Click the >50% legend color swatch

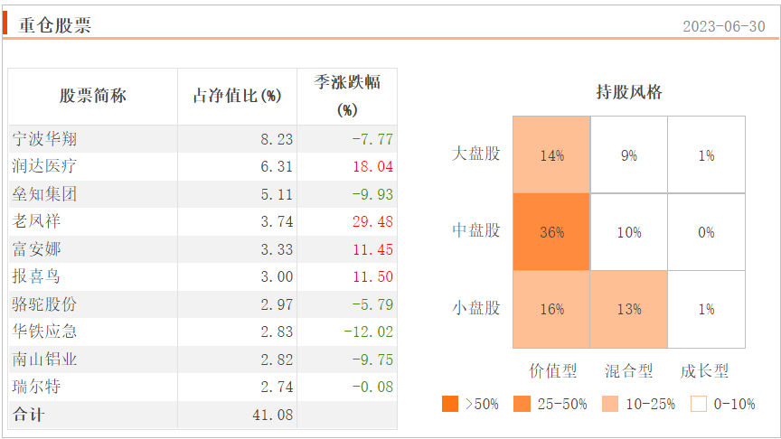tap(450, 404)
